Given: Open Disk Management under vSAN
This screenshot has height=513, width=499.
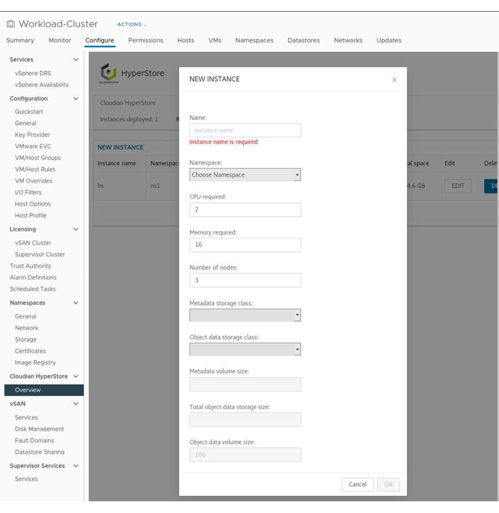Looking at the screenshot, I should 39,429.
